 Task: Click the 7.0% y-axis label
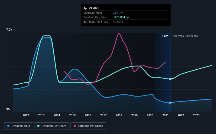pos(9,30)
